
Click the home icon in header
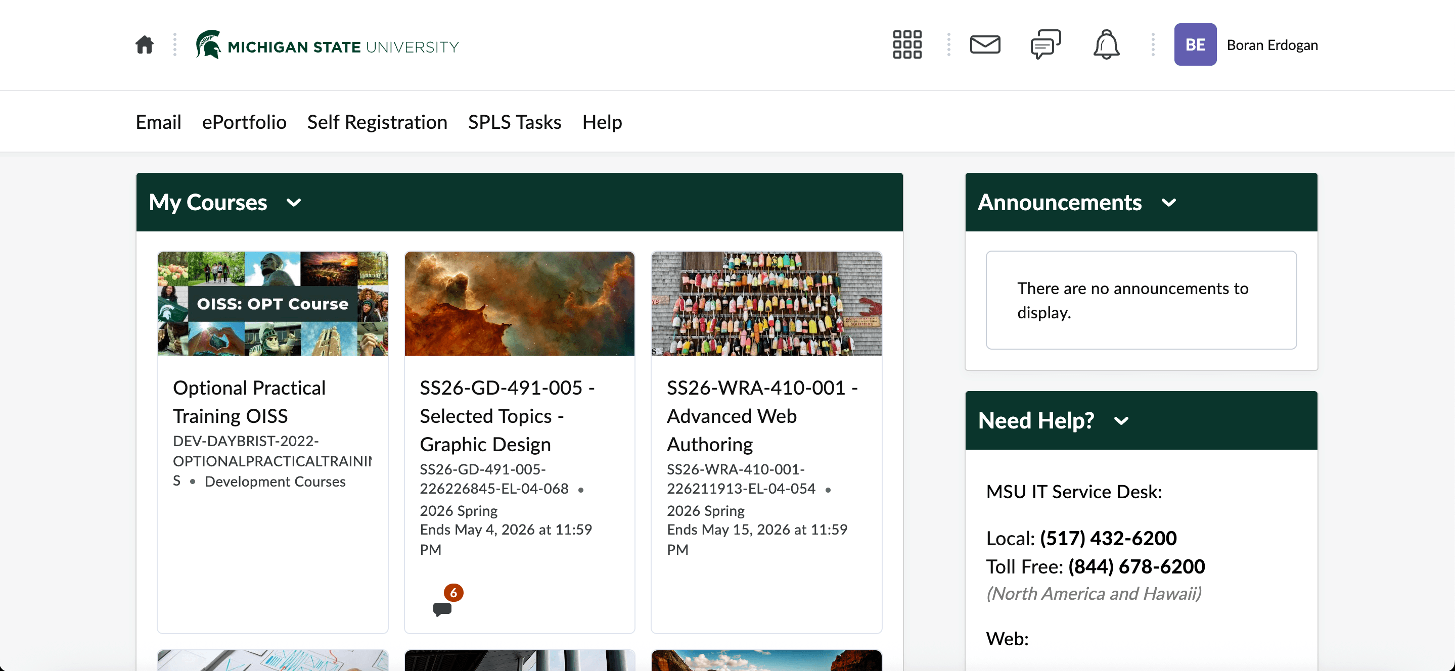point(145,44)
